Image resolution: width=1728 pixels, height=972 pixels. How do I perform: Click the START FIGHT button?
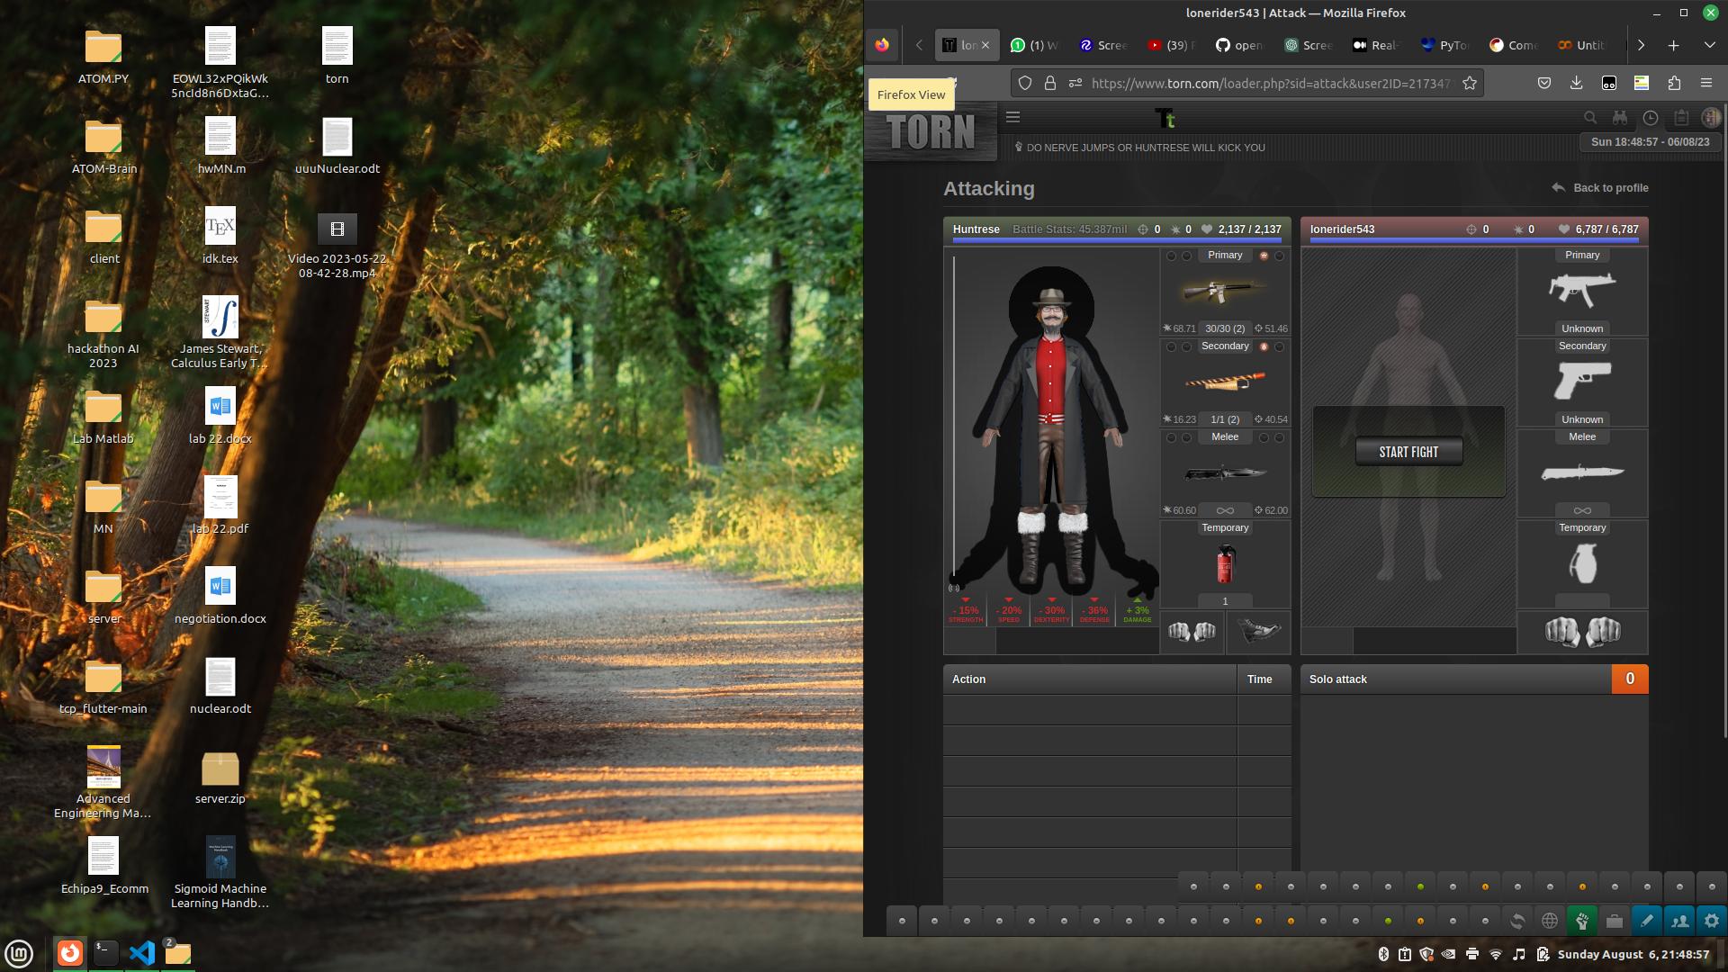[x=1408, y=451]
